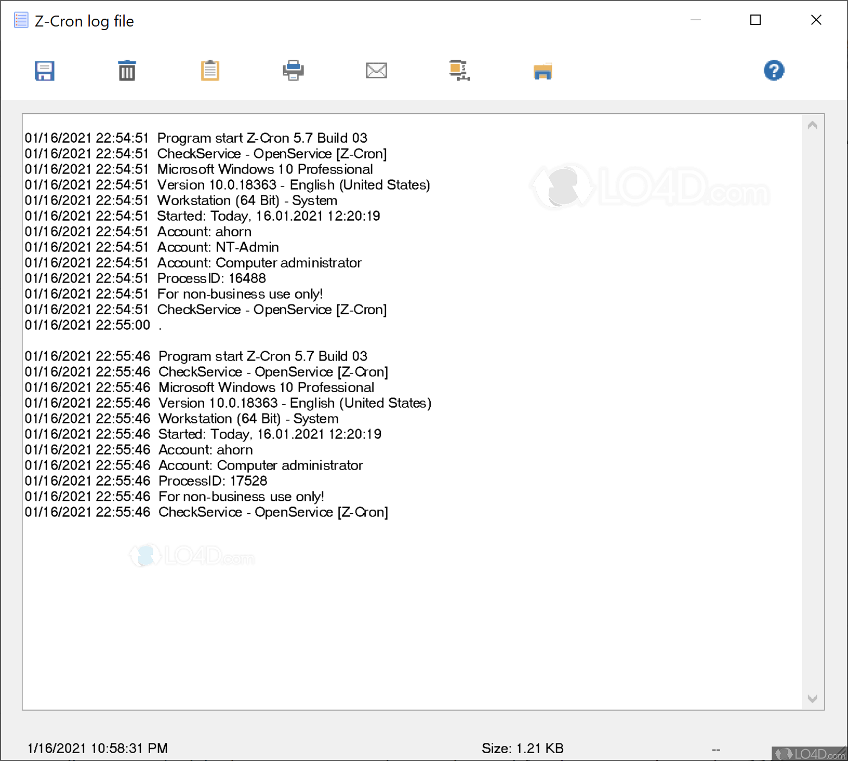Viewport: 848px width, 761px height.
Task: Click status bar '--' indicator
Action: point(716,749)
